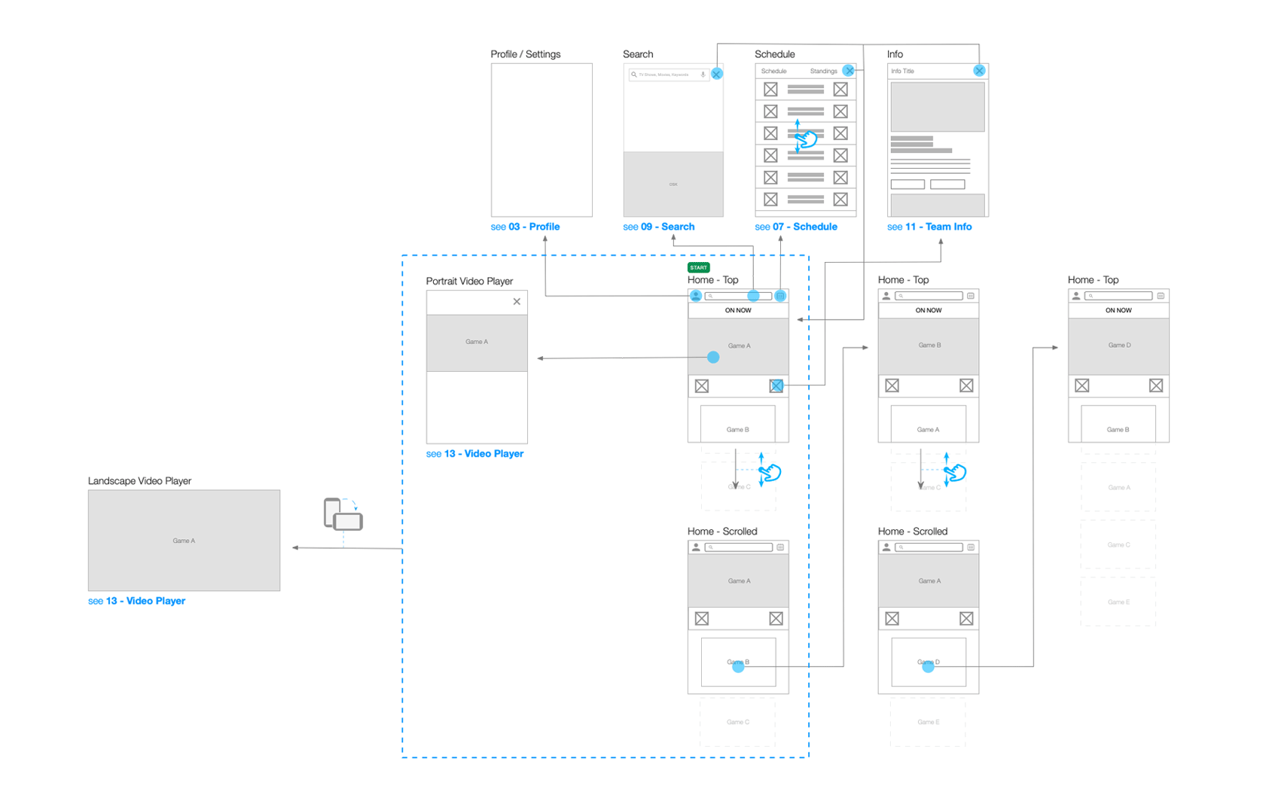This screenshot has height=789, width=1275.
Task: Click the highlighted team image placeholder under START Game A
Action: click(x=776, y=386)
